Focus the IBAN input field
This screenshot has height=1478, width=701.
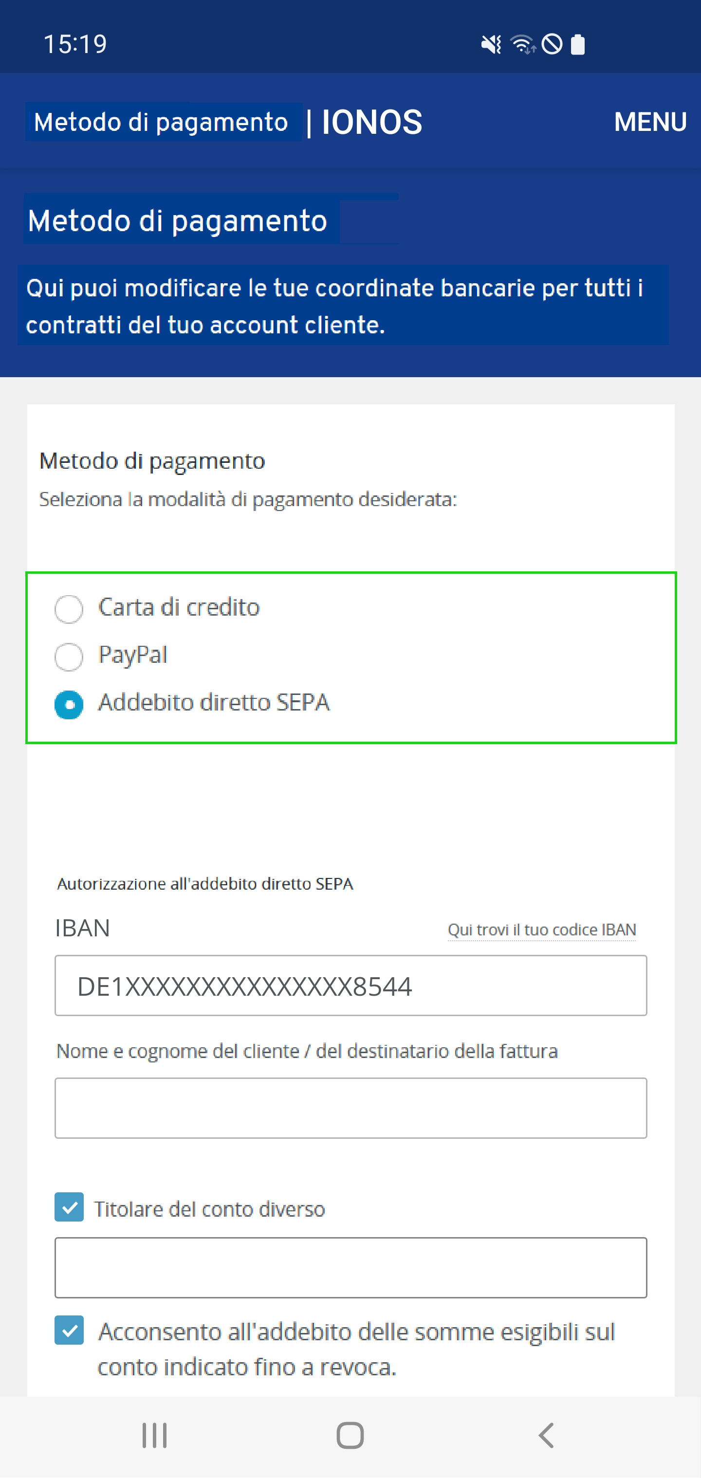tap(351, 985)
